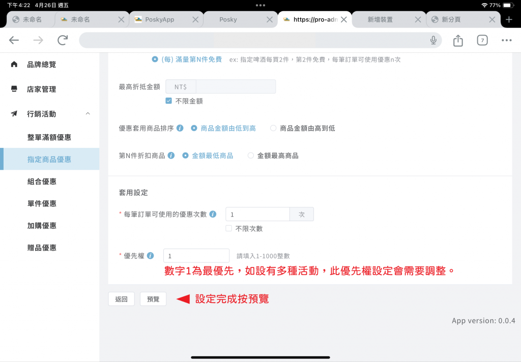Click the 店家管理 store icon

tap(14, 88)
